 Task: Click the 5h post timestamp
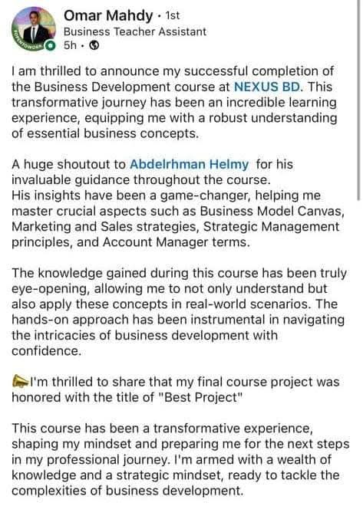70,45
